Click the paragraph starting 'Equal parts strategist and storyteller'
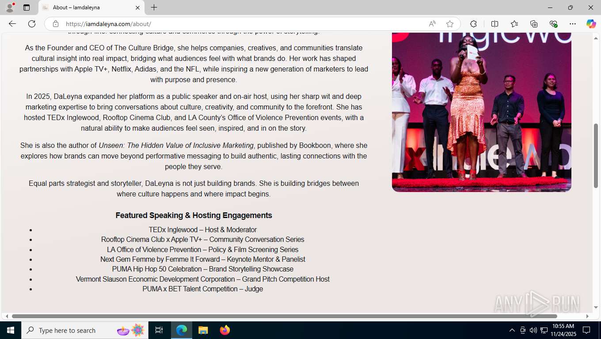Viewport: 601px width, 339px height. point(194,188)
